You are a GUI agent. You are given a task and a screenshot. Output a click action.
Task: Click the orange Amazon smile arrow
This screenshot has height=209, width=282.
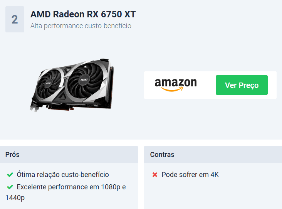(171, 89)
